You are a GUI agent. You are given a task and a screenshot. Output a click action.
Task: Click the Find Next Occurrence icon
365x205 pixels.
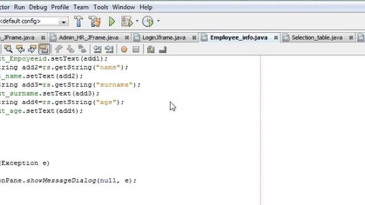(32, 50)
